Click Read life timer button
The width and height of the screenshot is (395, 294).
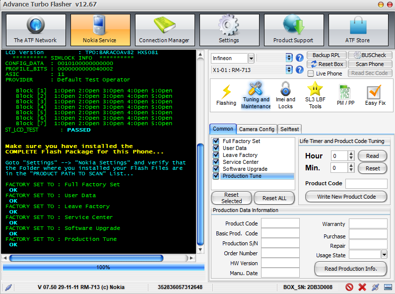pyautogui.click(x=372, y=156)
